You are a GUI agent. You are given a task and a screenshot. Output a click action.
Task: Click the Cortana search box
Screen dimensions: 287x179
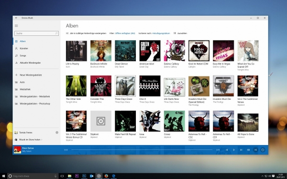pos(33,176)
